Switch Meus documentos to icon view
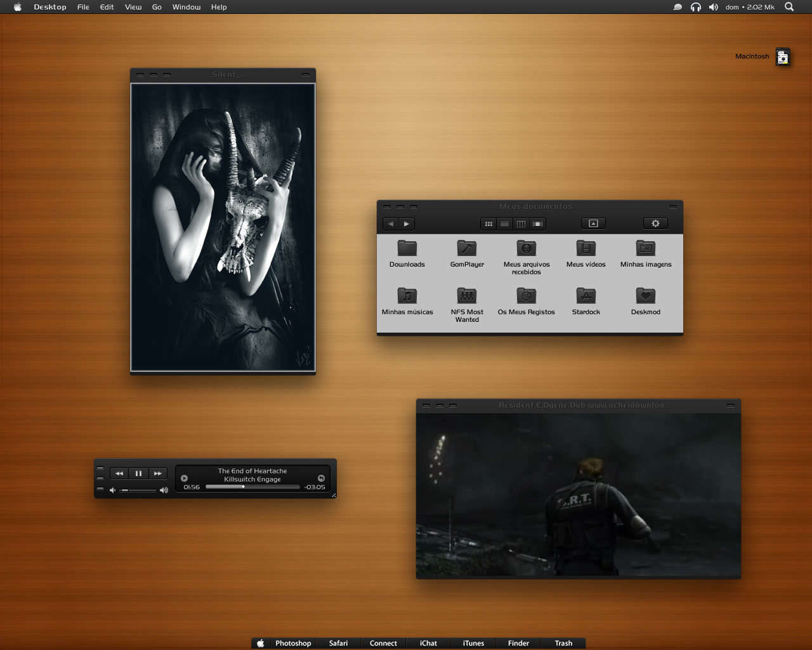 point(488,223)
